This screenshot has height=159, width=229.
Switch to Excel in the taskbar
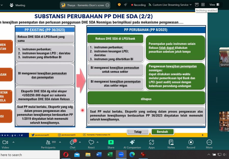110,154
